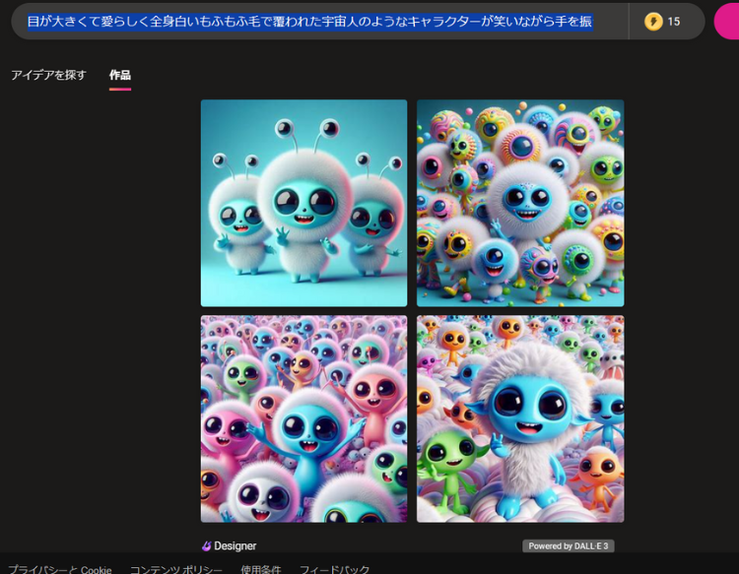Click the lightning bolt boost coin icon
The width and height of the screenshot is (739, 574).
pos(653,21)
